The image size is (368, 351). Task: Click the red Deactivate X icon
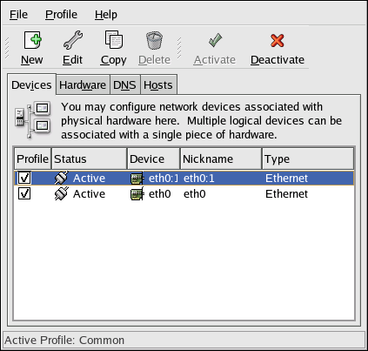278,40
